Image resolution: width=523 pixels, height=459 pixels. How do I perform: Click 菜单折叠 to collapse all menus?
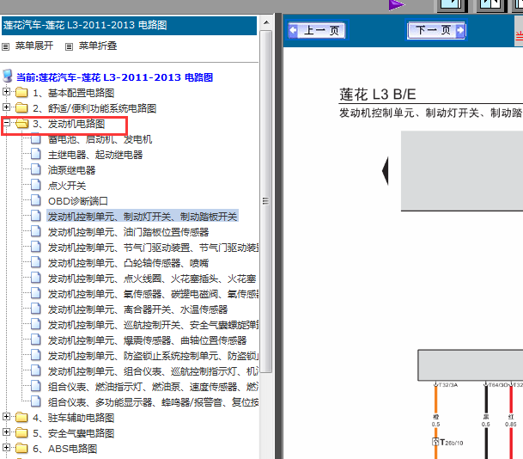click(98, 46)
